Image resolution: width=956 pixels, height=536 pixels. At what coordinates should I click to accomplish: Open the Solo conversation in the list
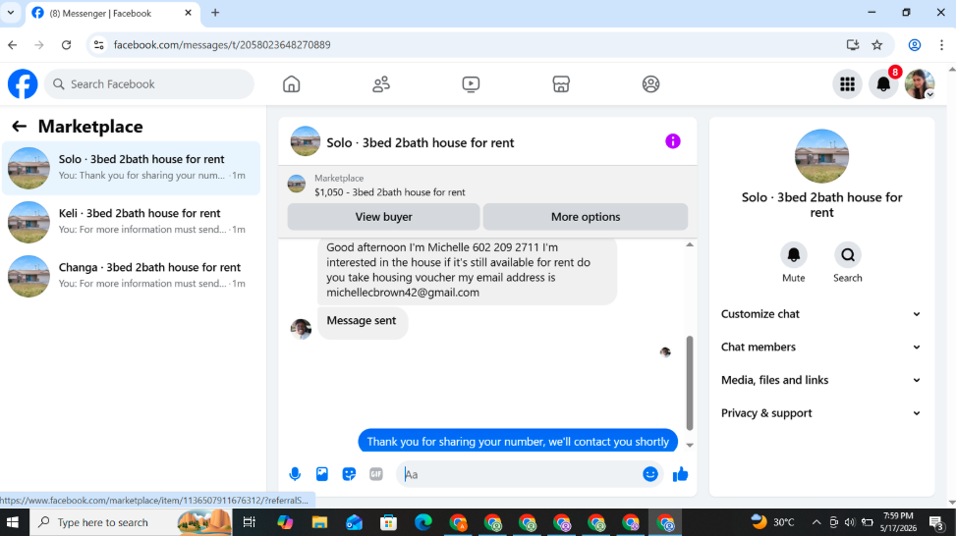[x=131, y=168]
